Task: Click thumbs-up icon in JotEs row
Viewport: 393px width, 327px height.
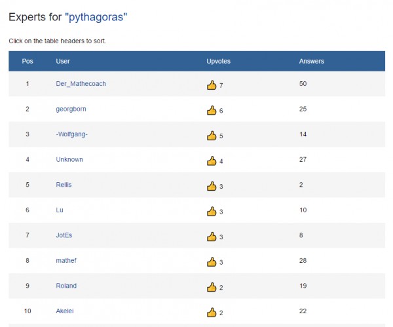Action: tap(212, 237)
